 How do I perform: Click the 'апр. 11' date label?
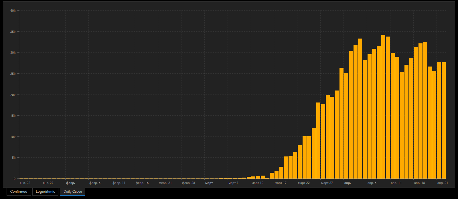396,183
